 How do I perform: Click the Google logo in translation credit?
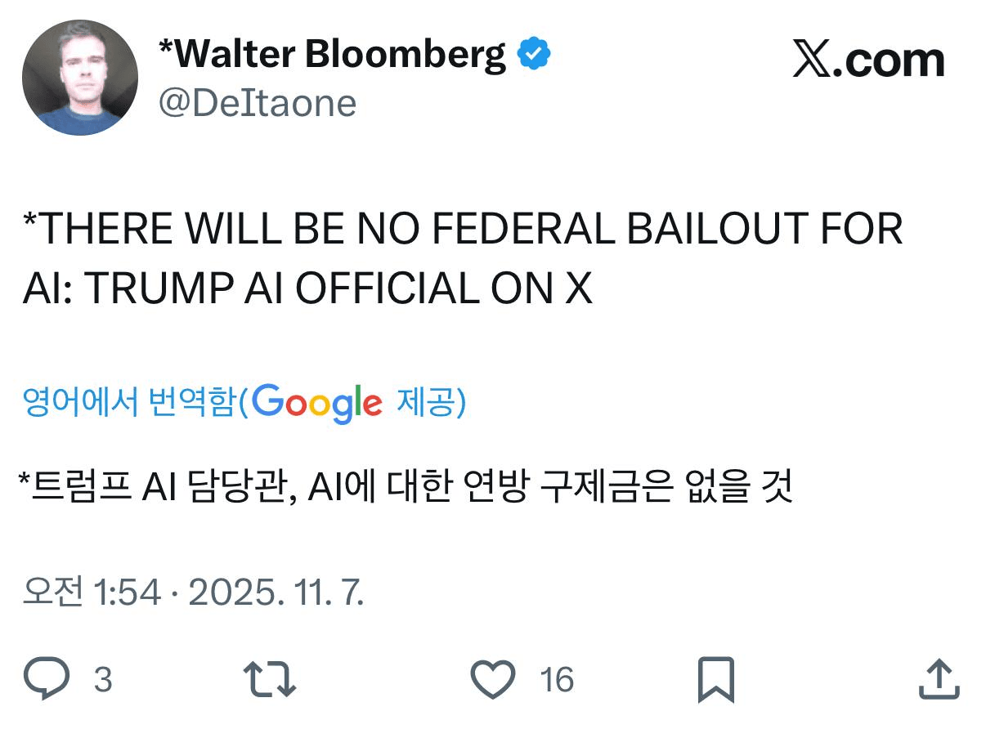click(317, 402)
